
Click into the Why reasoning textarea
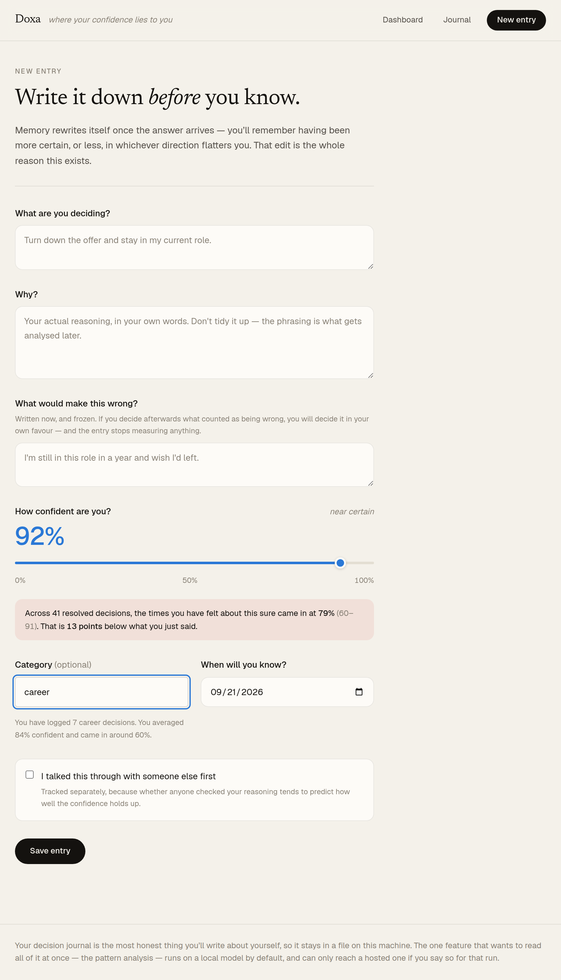[194, 343]
